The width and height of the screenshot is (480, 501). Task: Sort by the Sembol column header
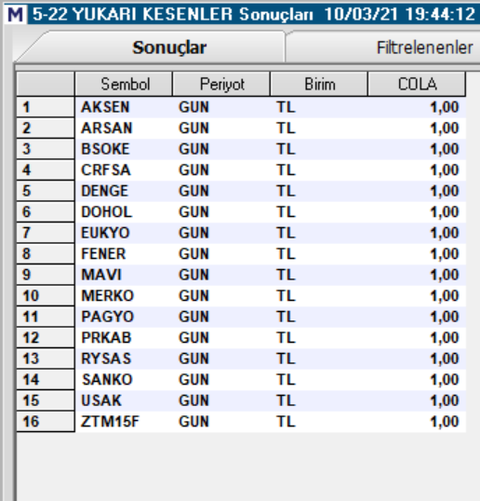pos(124,84)
